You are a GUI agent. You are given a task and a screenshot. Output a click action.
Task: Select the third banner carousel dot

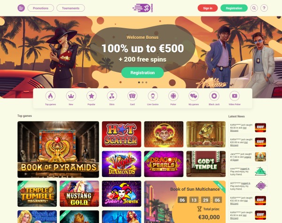pos(146,82)
